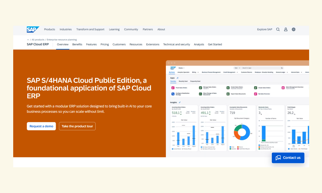Open the Apps scope dropdown in search
The height and width of the screenshot is (193, 322).
pyautogui.click(x=237, y=68)
